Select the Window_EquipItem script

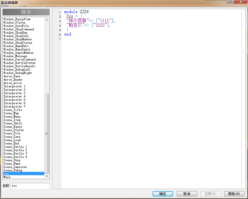(x=24, y=19)
